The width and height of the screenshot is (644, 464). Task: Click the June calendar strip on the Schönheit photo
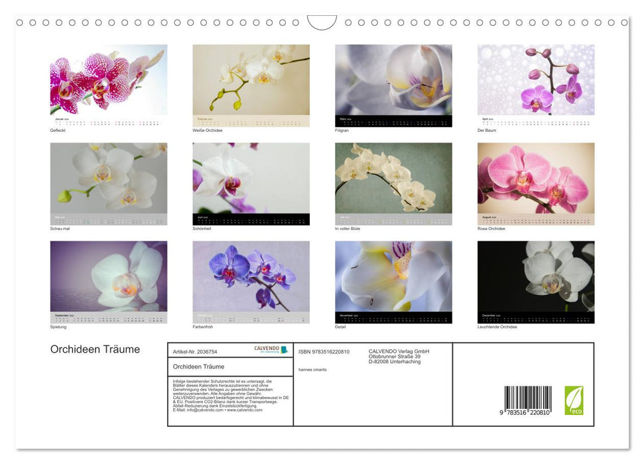tap(251, 219)
